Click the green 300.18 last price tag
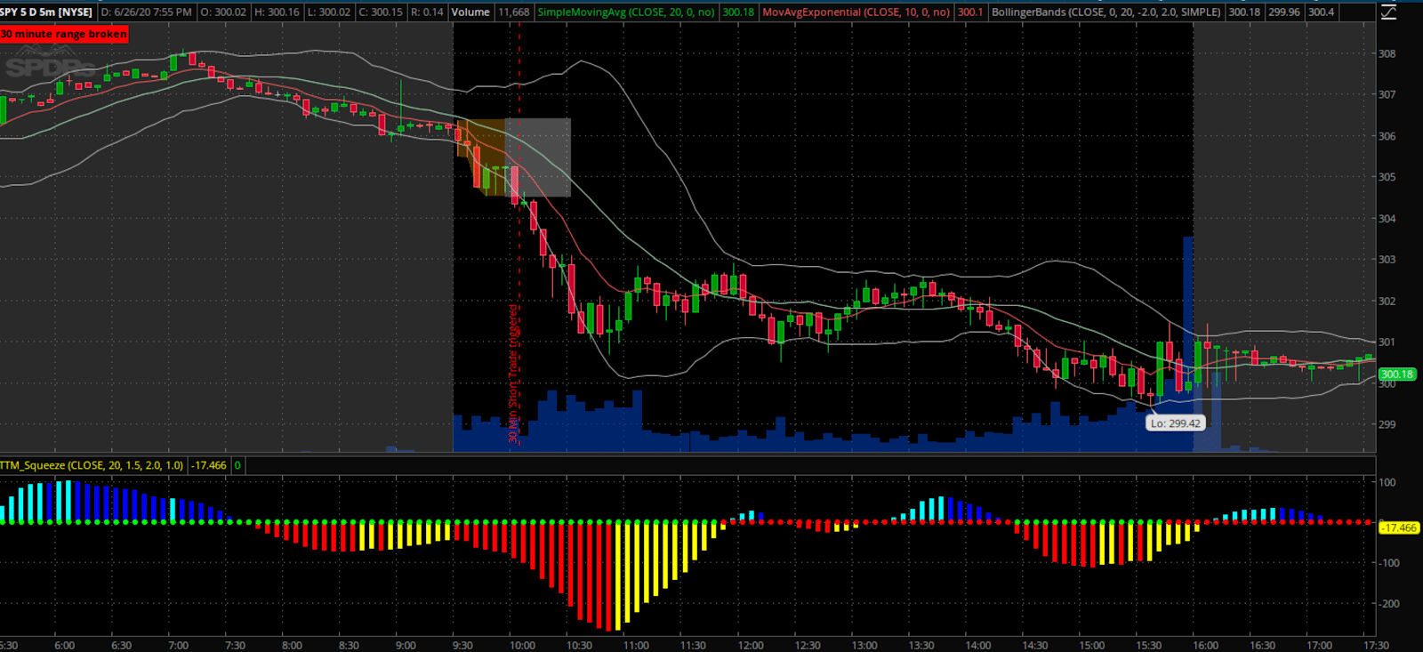This screenshot has height=652, width=1423. 1397,374
